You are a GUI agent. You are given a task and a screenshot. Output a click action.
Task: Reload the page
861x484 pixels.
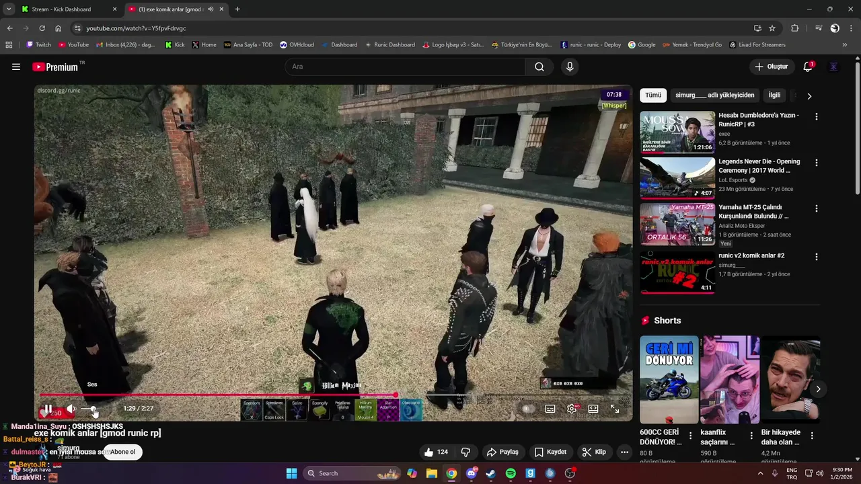pyautogui.click(x=42, y=28)
